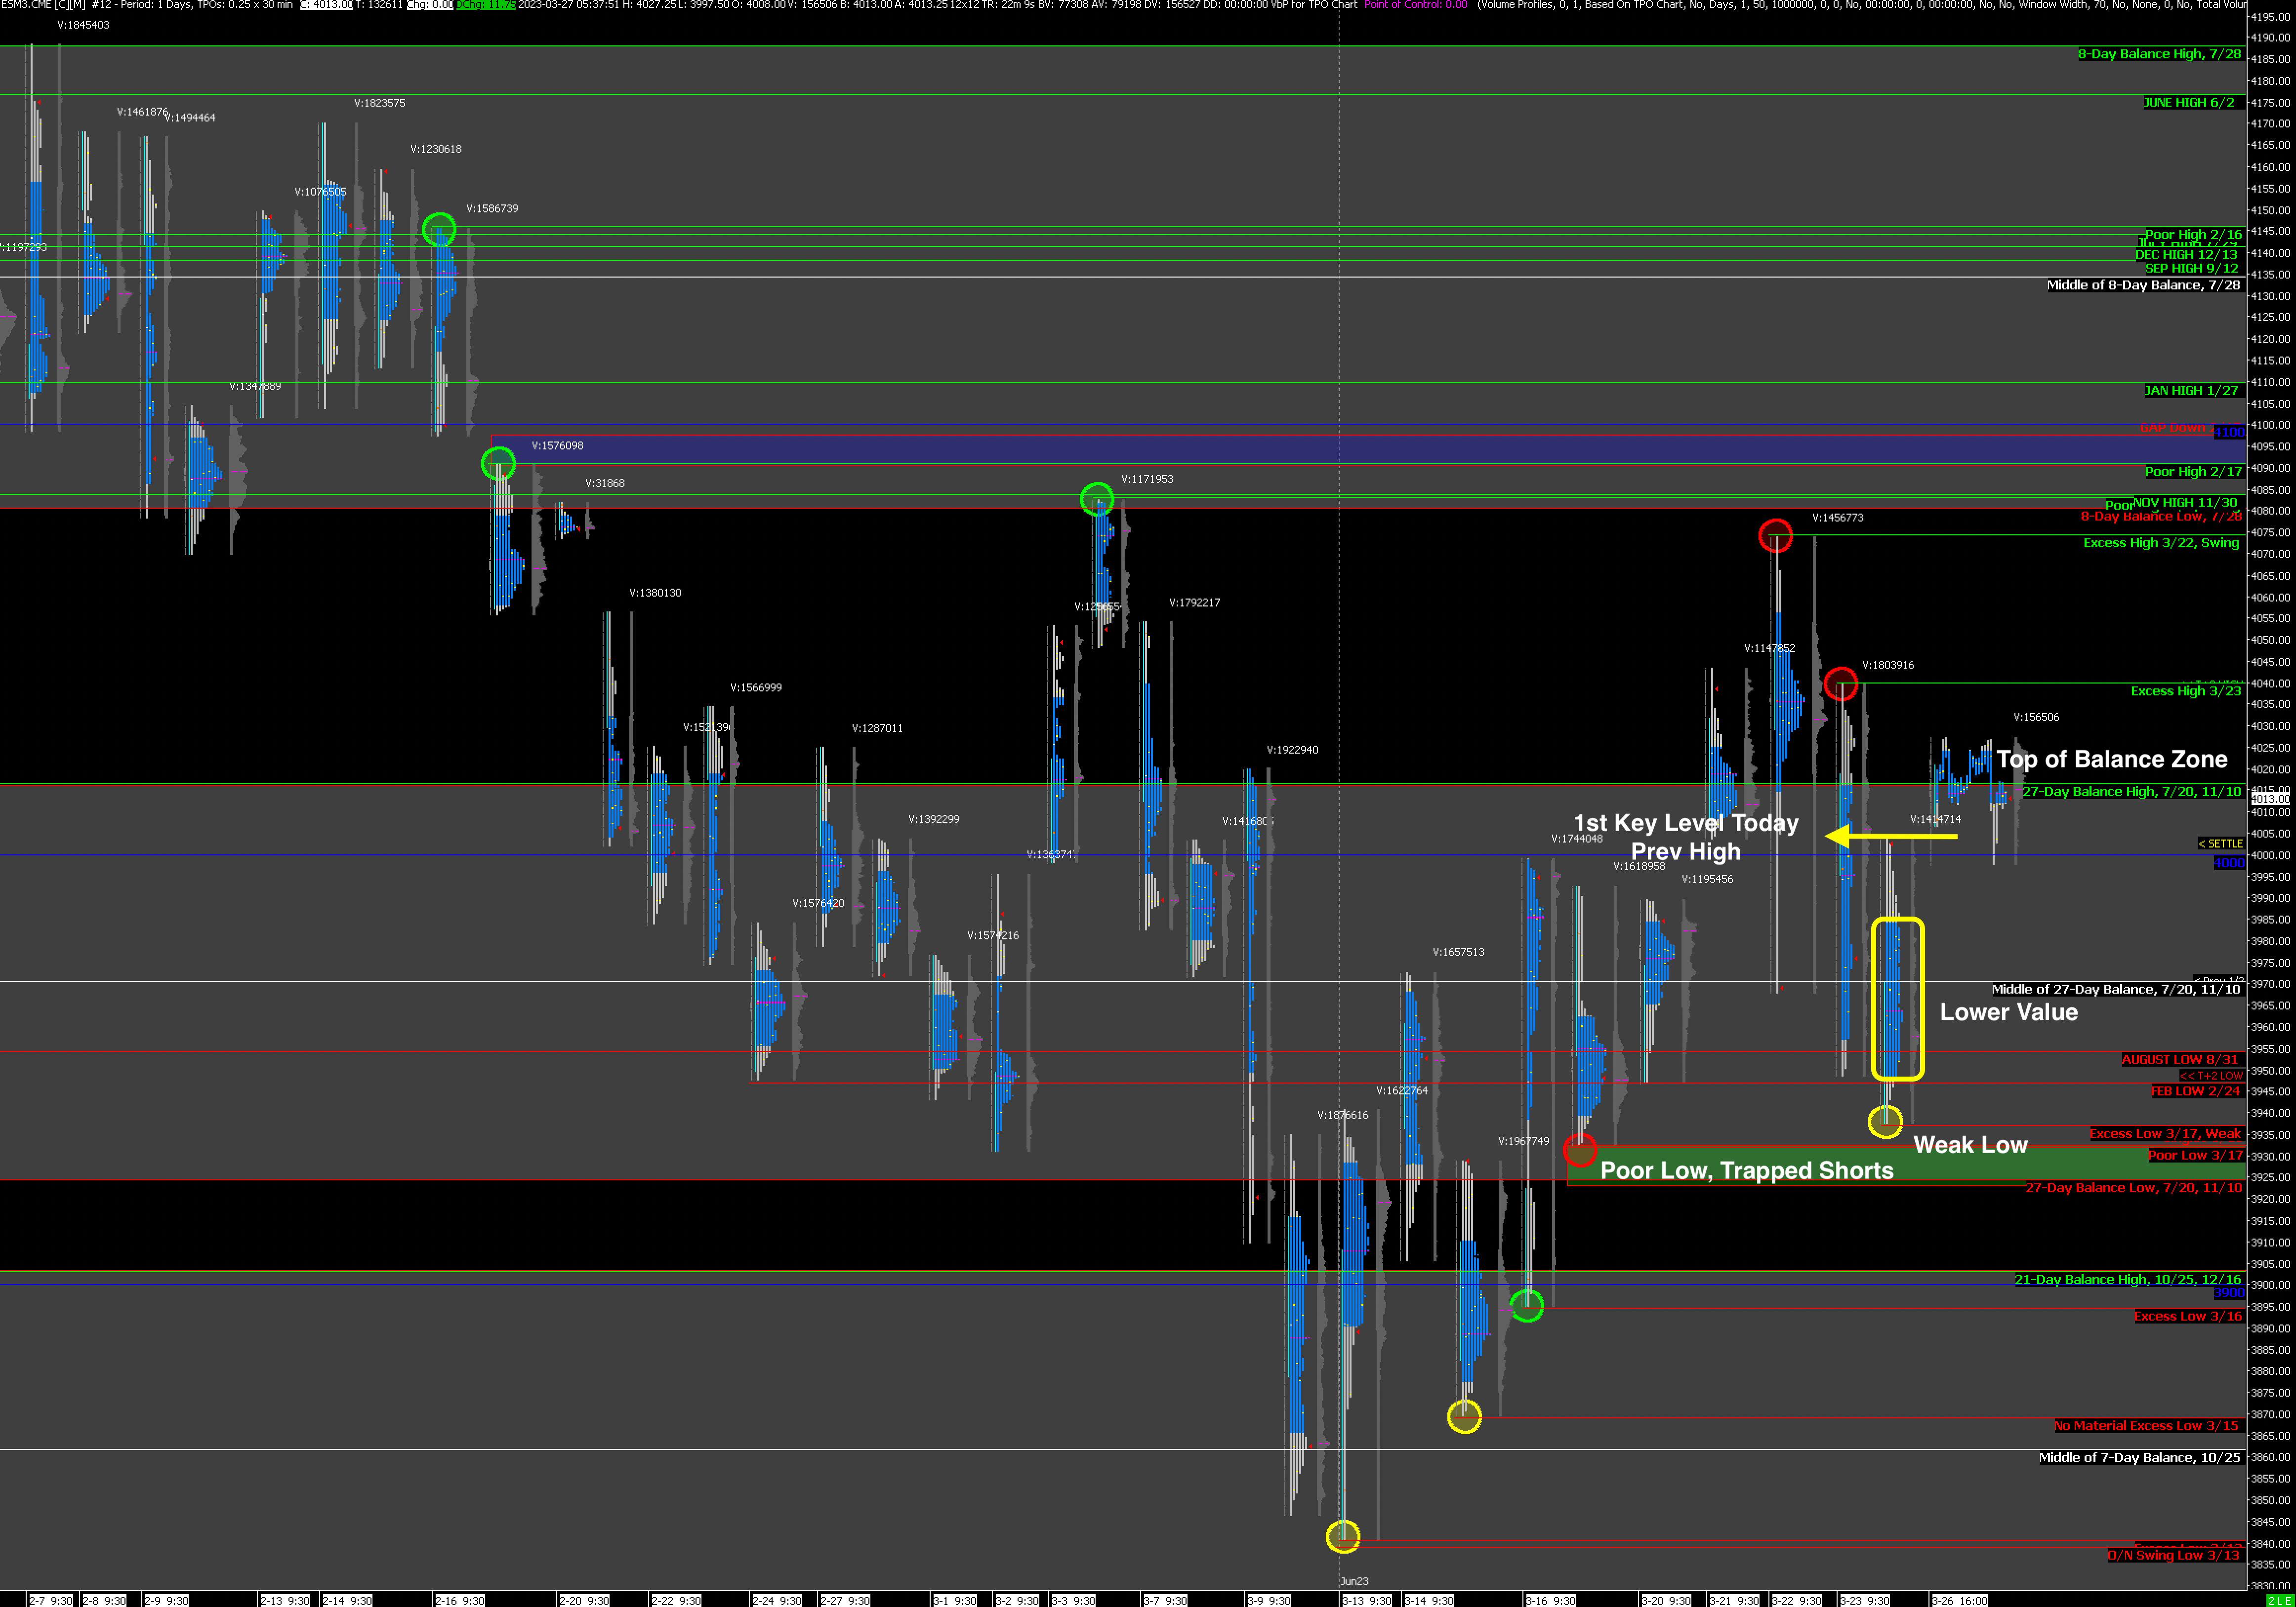
Task: Click yellow circle at No Material Excess Low 3/15
Action: click(1464, 1416)
